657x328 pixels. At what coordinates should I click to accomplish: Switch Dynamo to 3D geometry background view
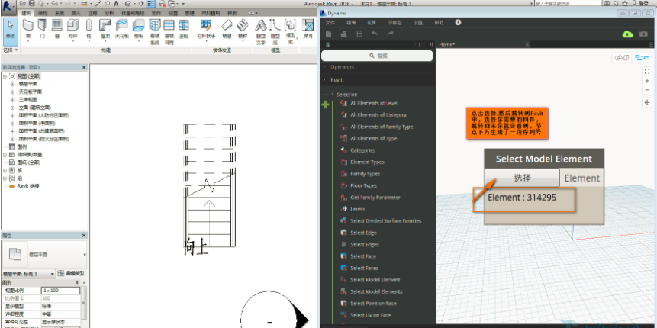(x=621, y=58)
